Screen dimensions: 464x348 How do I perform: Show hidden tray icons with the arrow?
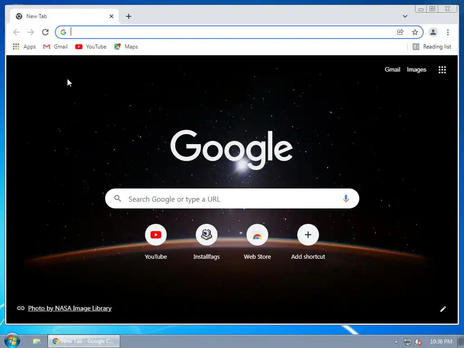(396, 342)
